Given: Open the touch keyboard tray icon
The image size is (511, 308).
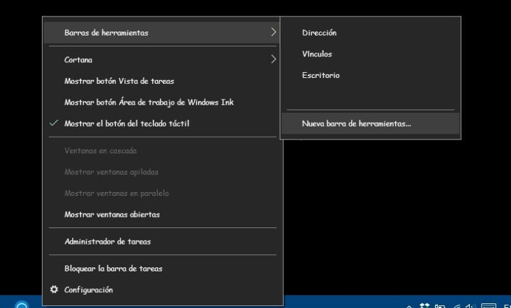Looking at the screenshot, I should click(488, 306).
